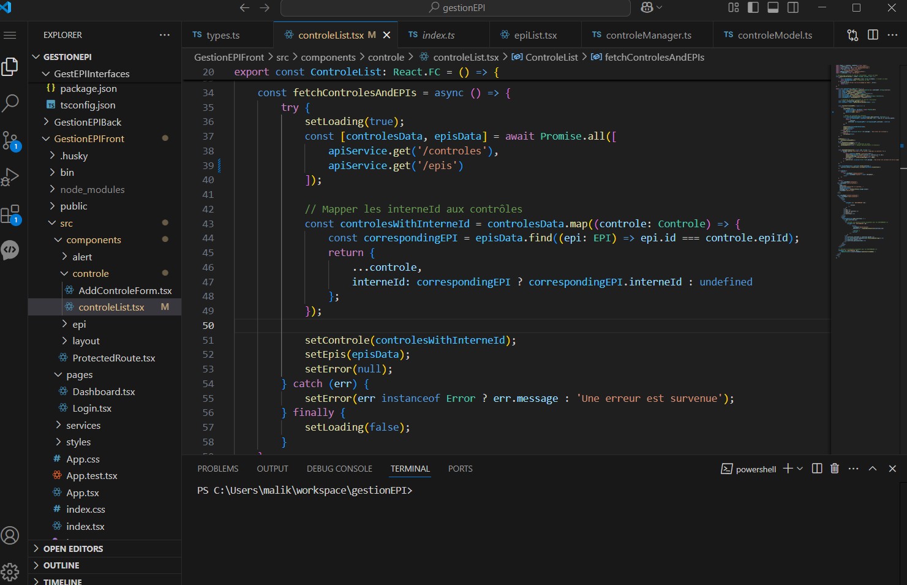The width and height of the screenshot is (907, 585).
Task: Open the Search view in activity bar
Action: [10, 103]
